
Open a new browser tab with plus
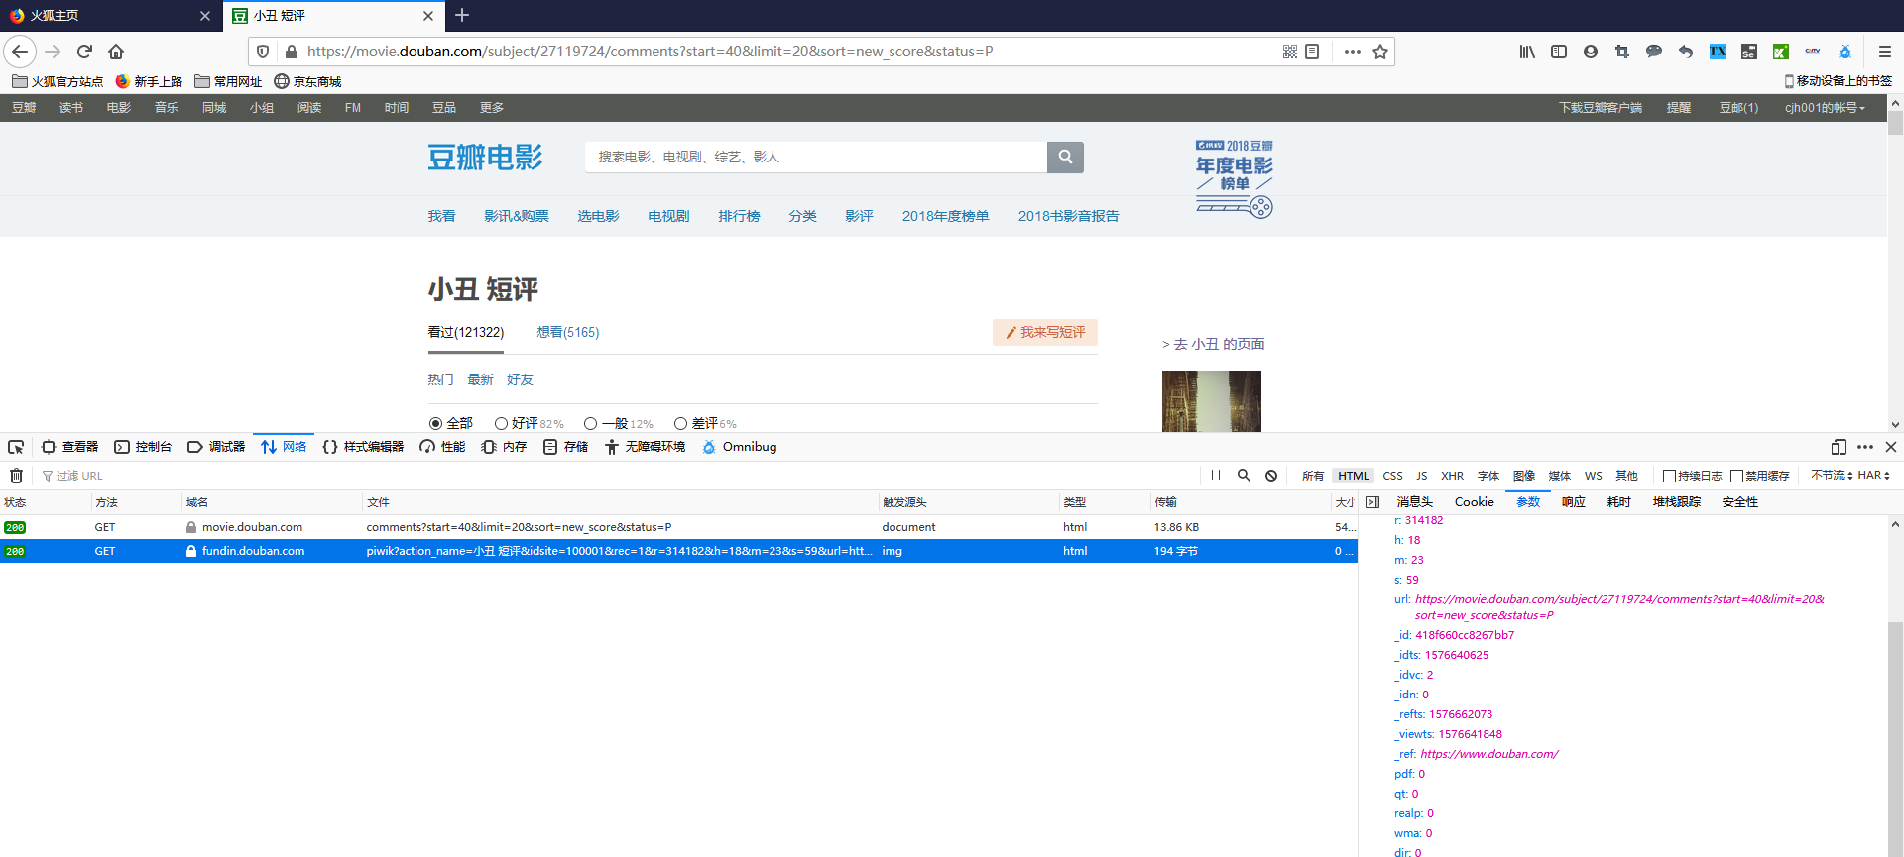[x=462, y=15]
